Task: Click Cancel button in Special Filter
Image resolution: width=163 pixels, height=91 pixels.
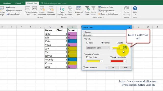Action: pos(125,67)
